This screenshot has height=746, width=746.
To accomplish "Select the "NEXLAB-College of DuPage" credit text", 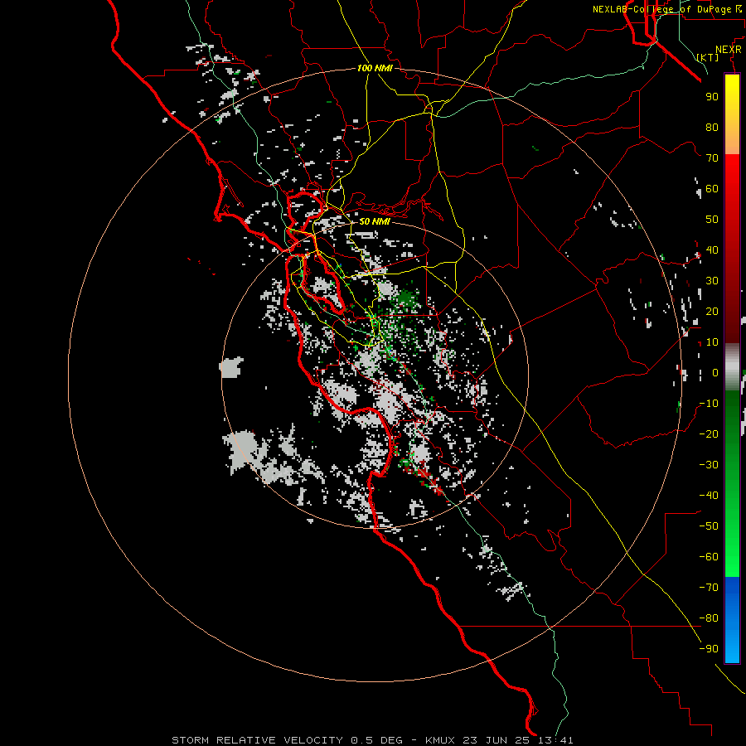I will pos(663,9).
